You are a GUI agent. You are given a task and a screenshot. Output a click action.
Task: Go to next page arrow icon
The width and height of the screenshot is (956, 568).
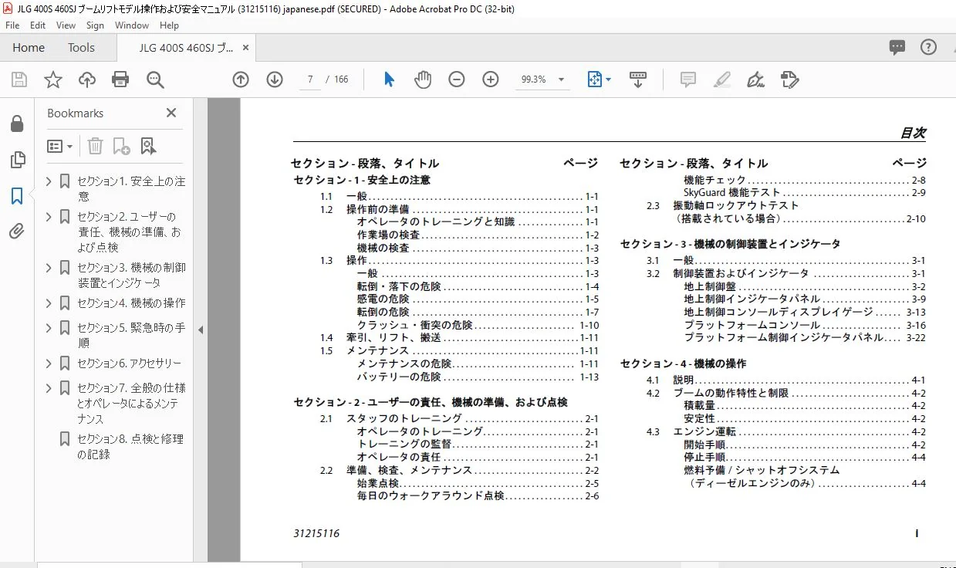tap(275, 79)
